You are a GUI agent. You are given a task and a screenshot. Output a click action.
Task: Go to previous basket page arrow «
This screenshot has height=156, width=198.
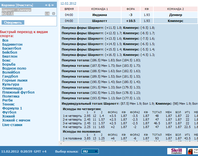[46, 5]
